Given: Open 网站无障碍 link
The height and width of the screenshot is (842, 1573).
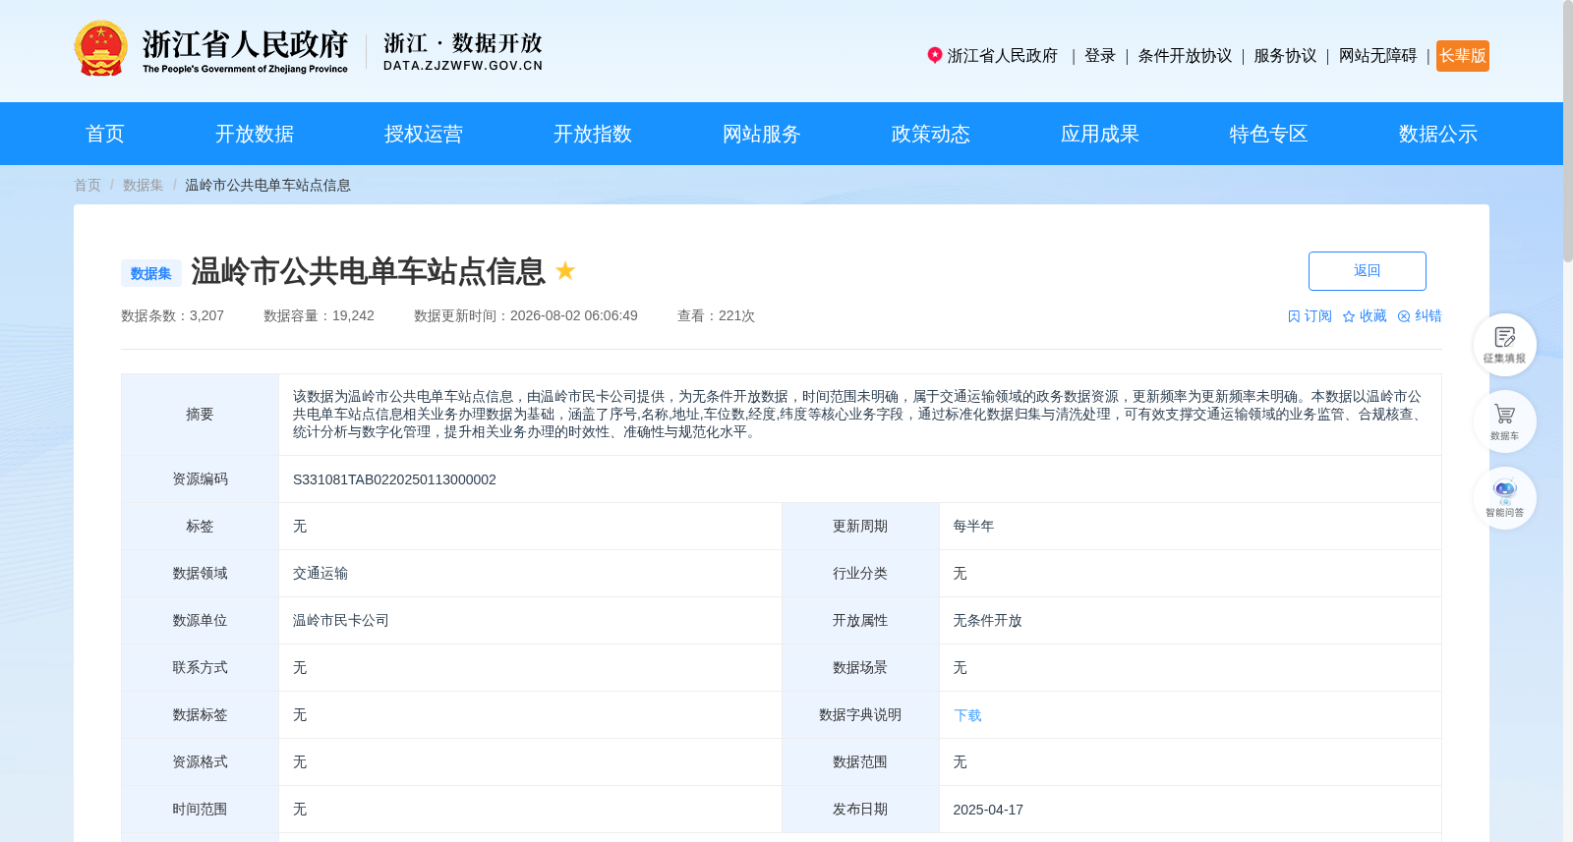Looking at the screenshot, I should pos(1377,56).
